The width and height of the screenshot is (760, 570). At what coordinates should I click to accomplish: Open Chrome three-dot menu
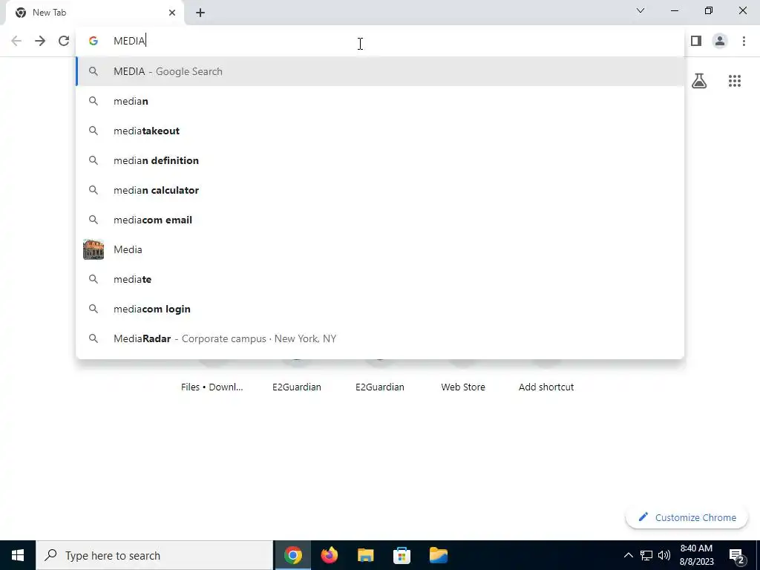pyautogui.click(x=744, y=41)
